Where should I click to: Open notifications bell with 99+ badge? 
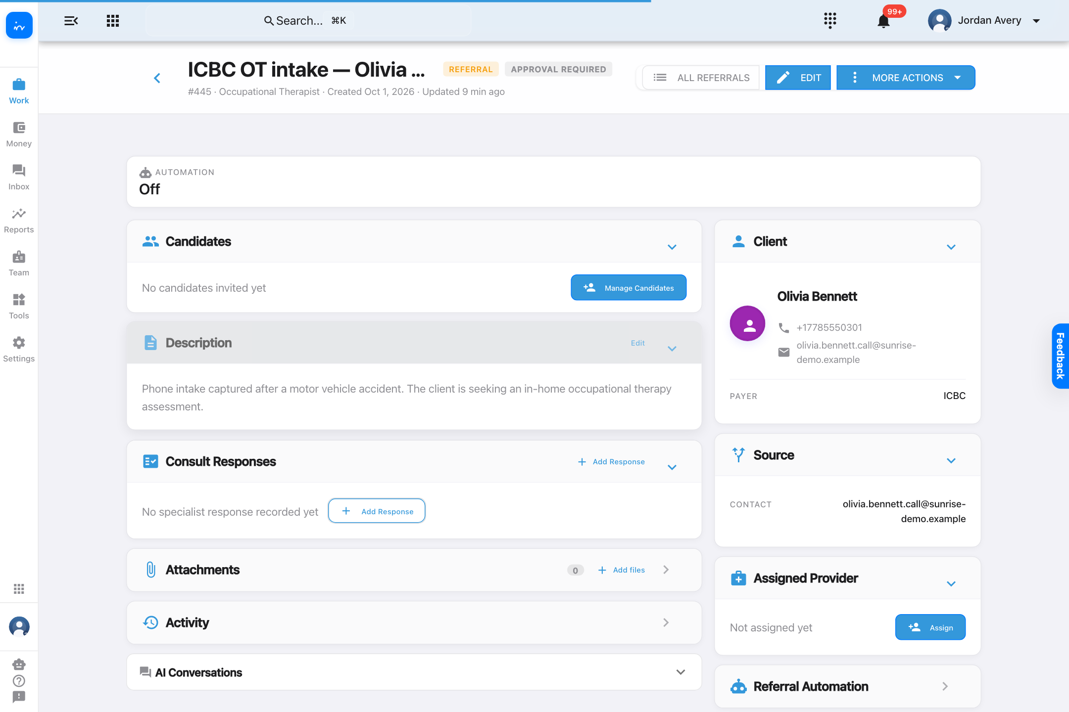click(x=884, y=21)
